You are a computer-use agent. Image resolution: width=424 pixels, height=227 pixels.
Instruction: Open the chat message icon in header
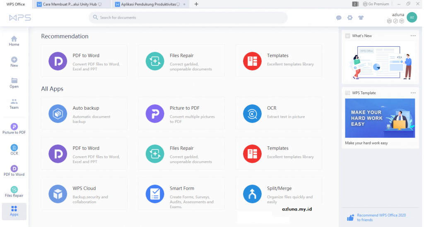click(x=339, y=18)
